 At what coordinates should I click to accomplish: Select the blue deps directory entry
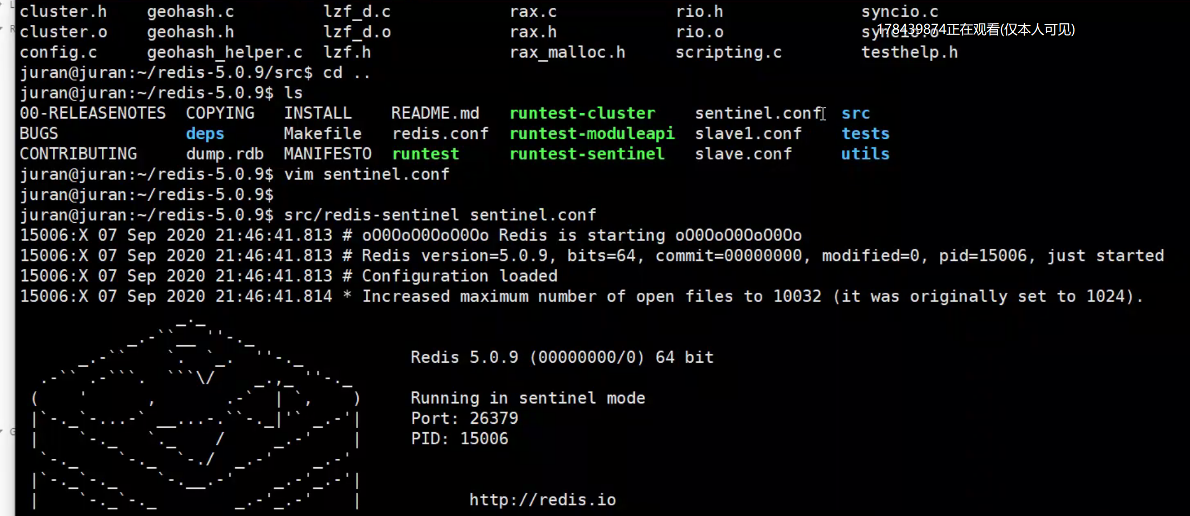(x=205, y=134)
